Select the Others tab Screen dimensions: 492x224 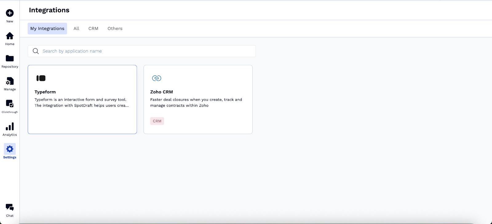click(x=115, y=29)
